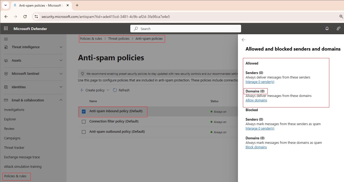
Task: Collapse the Email & collaboration section chevron
Action: pyautogui.click(x=61, y=100)
